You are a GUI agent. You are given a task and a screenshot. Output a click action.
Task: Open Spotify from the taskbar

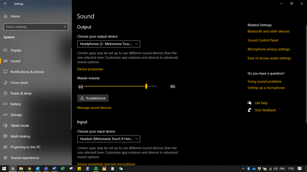point(96,169)
